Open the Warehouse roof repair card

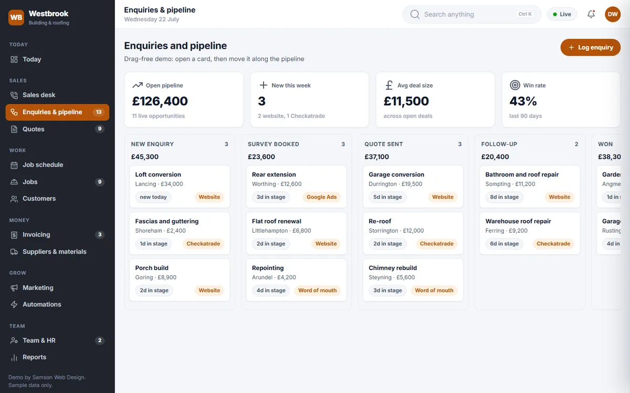click(x=530, y=234)
